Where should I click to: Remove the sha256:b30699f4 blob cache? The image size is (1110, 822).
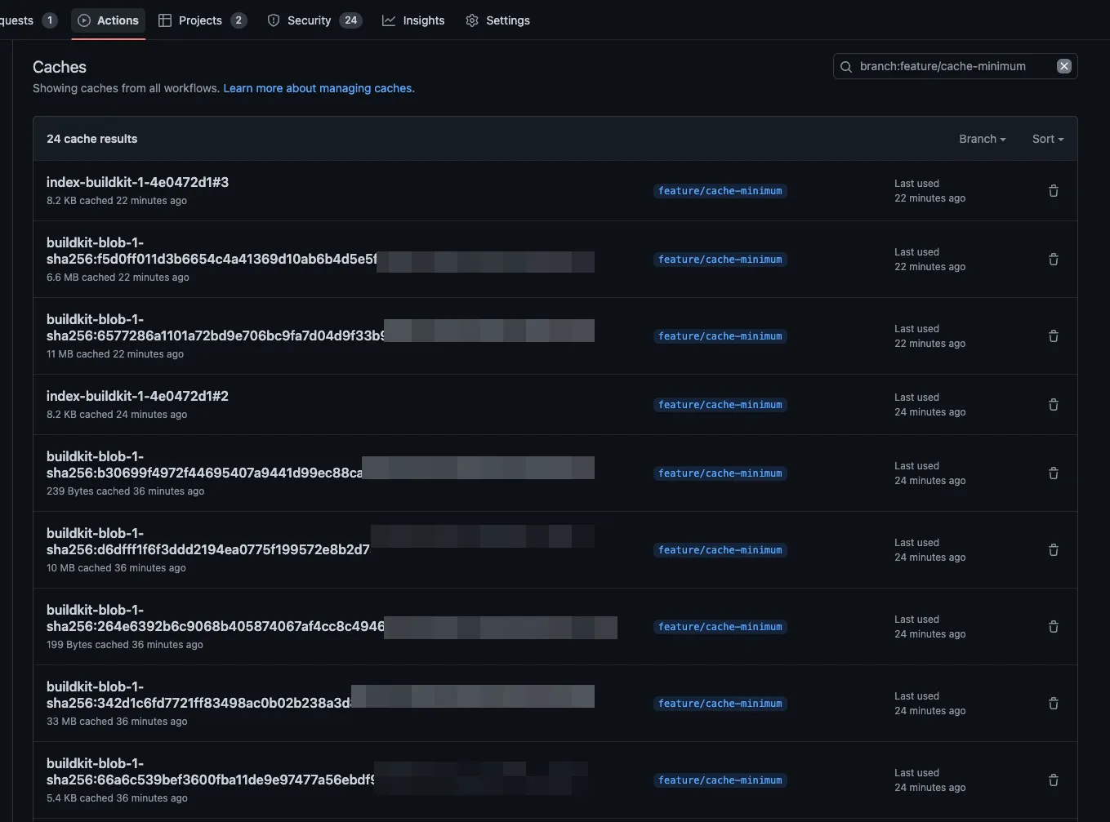pyautogui.click(x=1053, y=473)
